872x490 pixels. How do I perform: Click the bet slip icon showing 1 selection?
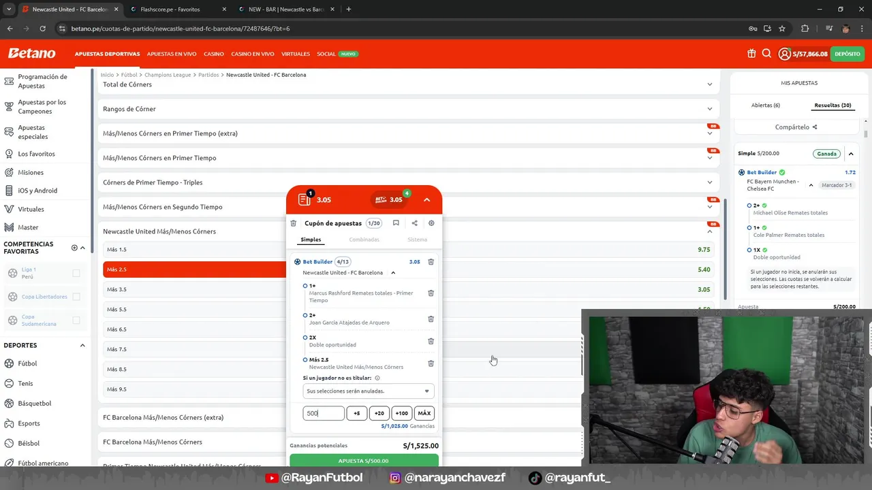[305, 199]
